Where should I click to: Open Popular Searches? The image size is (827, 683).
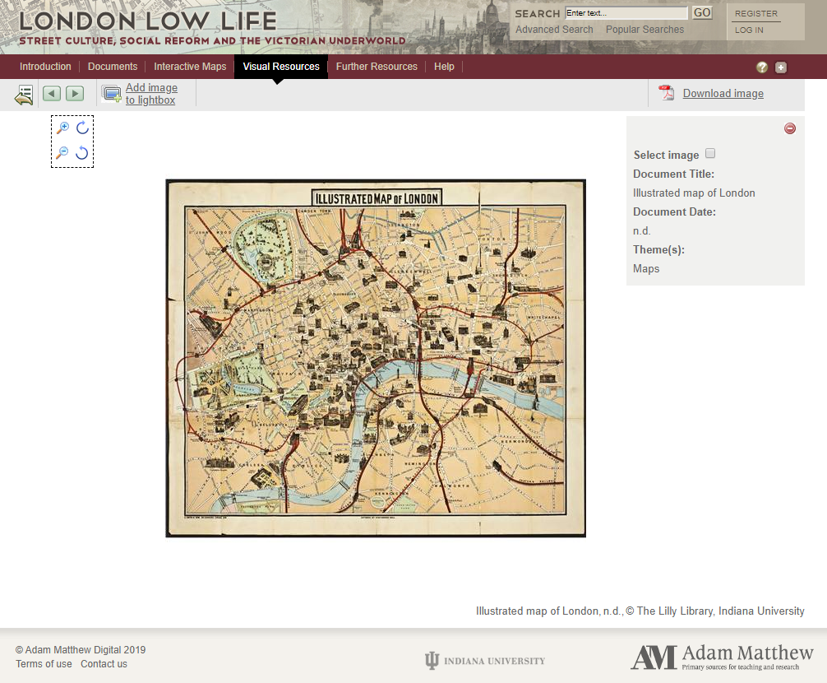coord(645,30)
